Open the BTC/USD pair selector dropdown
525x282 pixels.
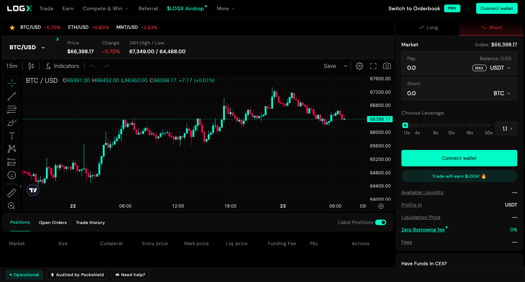pyautogui.click(x=27, y=47)
